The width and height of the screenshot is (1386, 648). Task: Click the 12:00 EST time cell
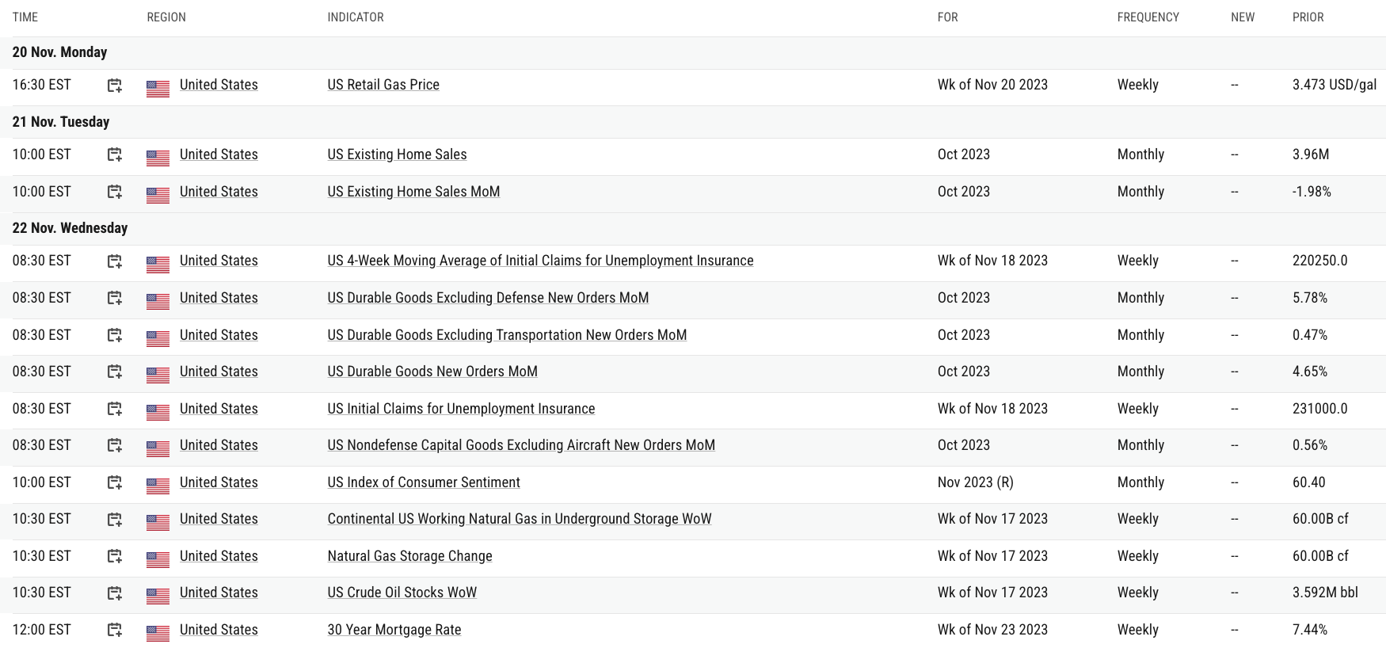tap(41, 630)
